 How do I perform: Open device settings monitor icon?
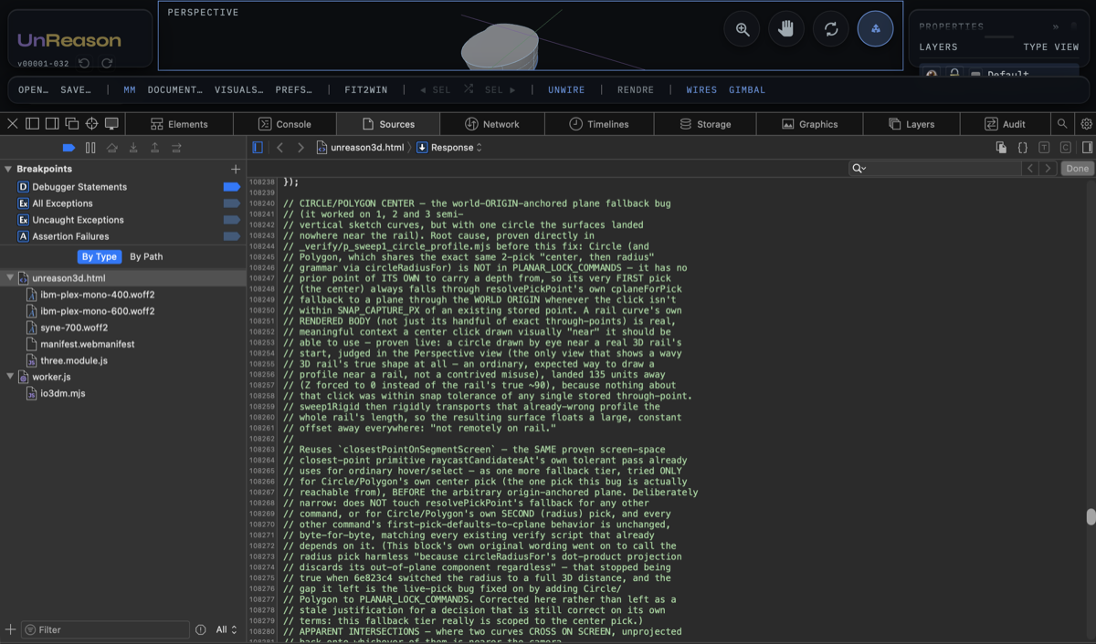coord(112,123)
